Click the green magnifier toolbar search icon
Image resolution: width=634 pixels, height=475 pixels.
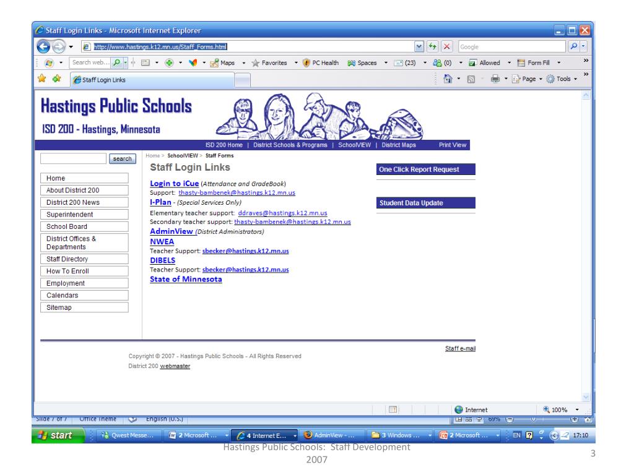click(117, 62)
